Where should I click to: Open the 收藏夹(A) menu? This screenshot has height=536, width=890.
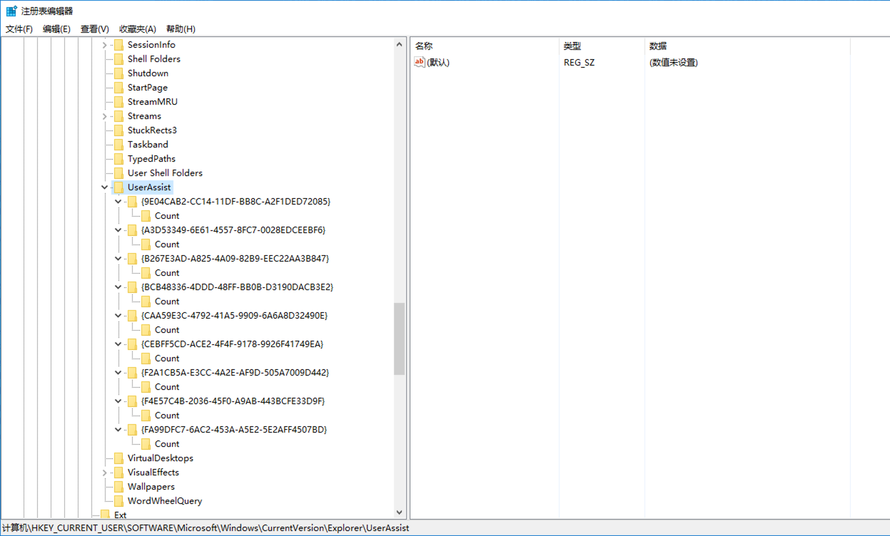tap(138, 29)
